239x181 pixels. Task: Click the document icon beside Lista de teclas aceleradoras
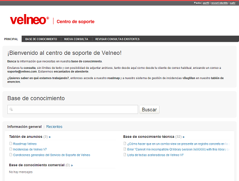[125, 155]
